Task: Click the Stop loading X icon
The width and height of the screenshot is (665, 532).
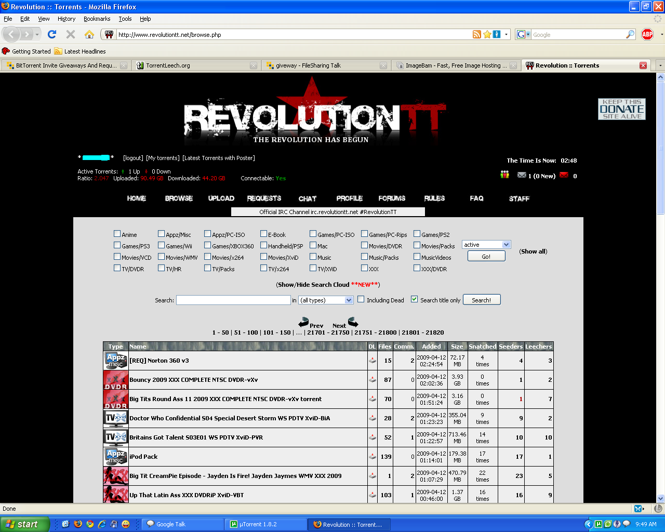Action: tap(71, 34)
